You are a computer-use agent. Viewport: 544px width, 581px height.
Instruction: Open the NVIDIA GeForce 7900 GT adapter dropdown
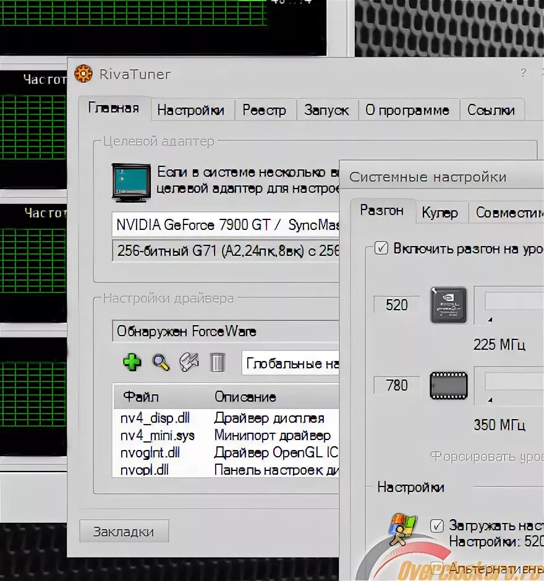pyautogui.click(x=225, y=224)
